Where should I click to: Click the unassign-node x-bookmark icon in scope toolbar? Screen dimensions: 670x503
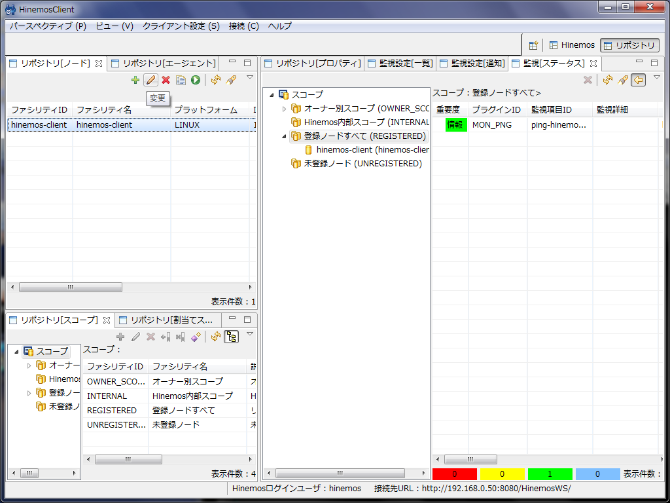pos(181,337)
